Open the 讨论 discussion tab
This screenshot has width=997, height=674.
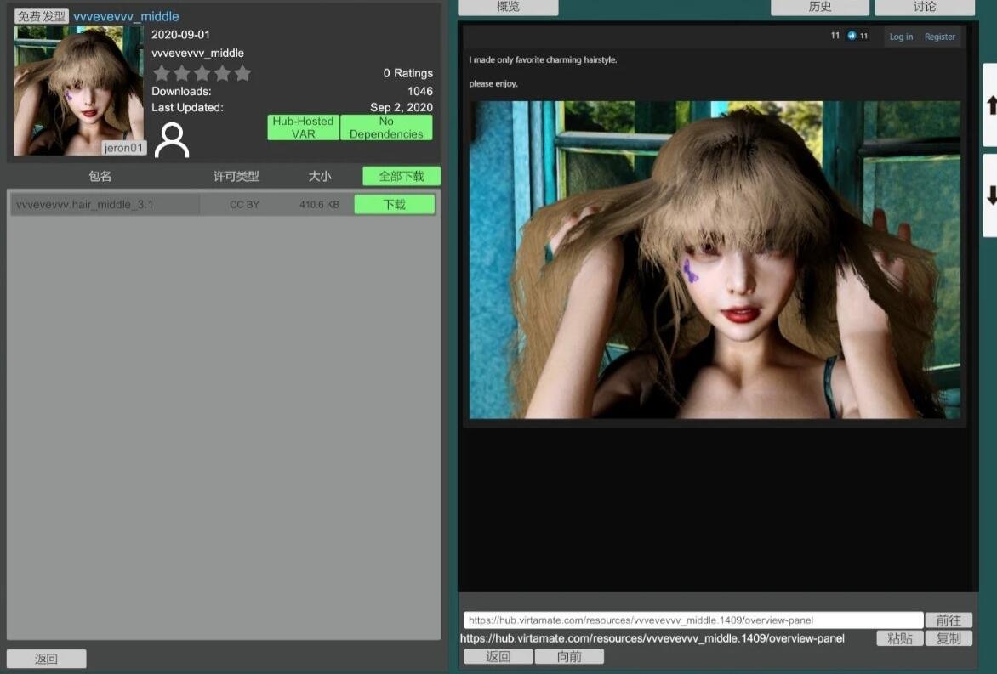(x=924, y=7)
